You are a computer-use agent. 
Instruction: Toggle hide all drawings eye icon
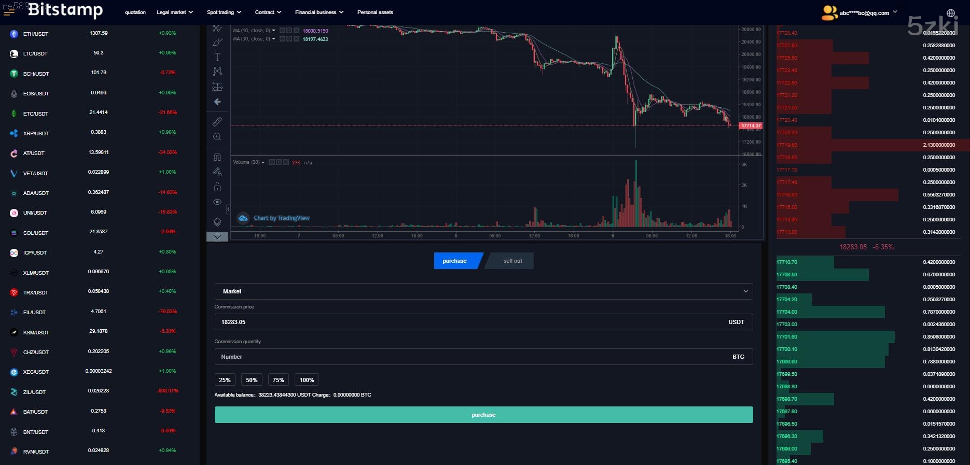pyautogui.click(x=217, y=202)
